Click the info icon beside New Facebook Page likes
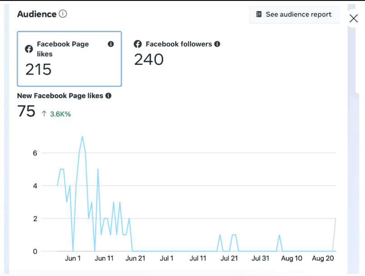The image size is (365, 276). 108,95
